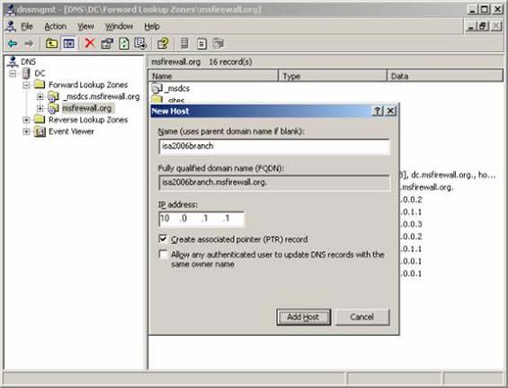Screen dimensions: 508x388
Task: Sort records by Name column header
Action: (x=213, y=76)
